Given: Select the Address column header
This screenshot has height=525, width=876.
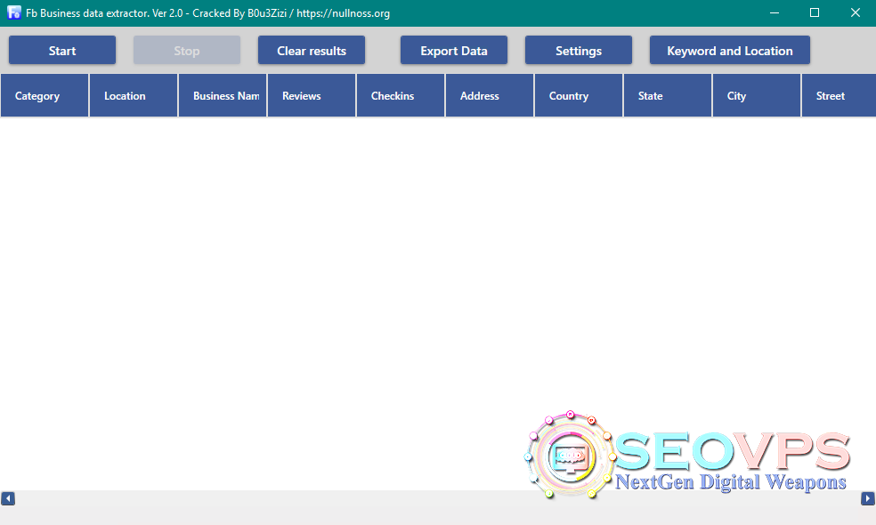Looking at the screenshot, I should [x=490, y=95].
